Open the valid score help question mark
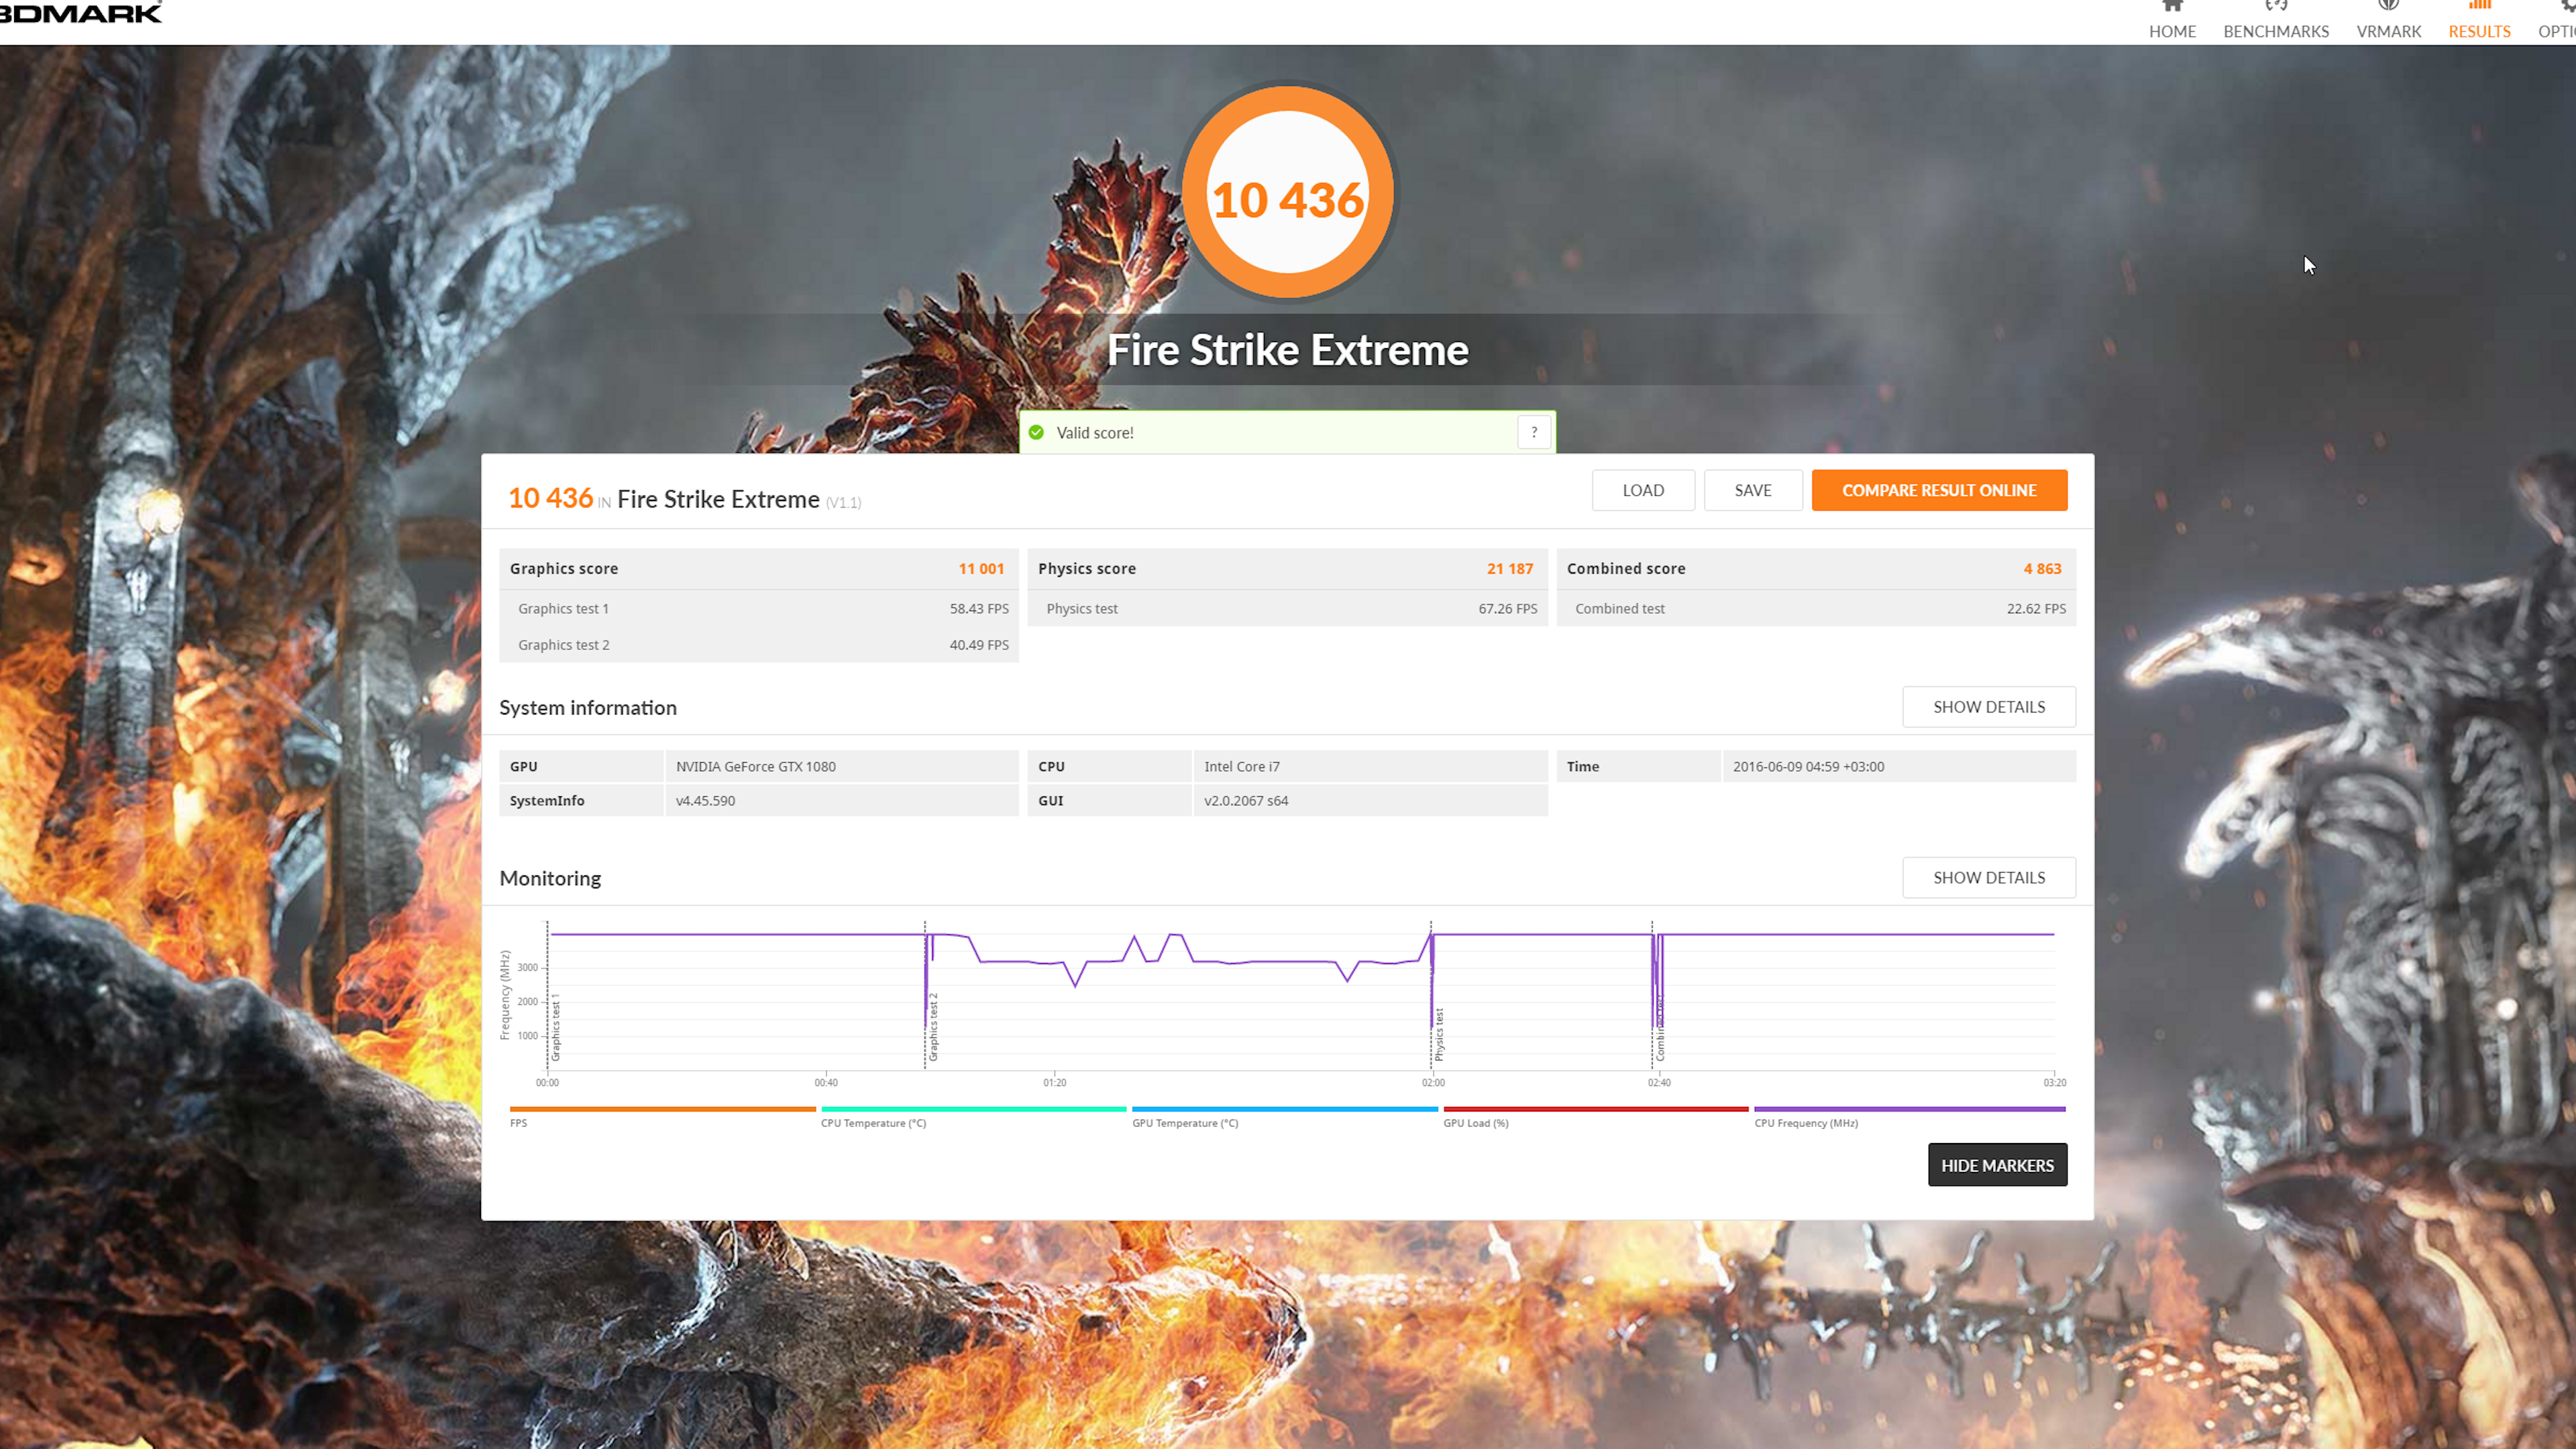The height and width of the screenshot is (1449, 2576). (1534, 432)
